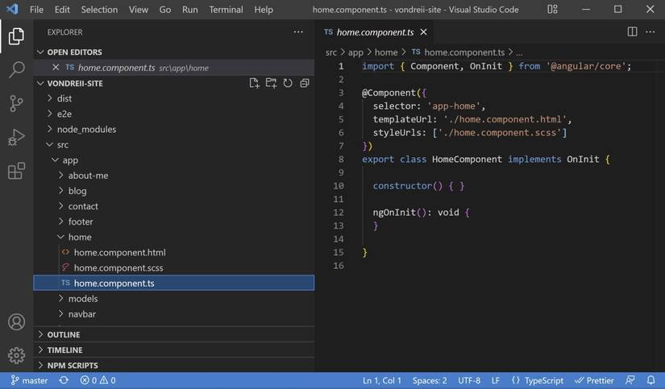
Task: Expand the NPM Scripts section
Action: pyautogui.click(x=174, y=366)
